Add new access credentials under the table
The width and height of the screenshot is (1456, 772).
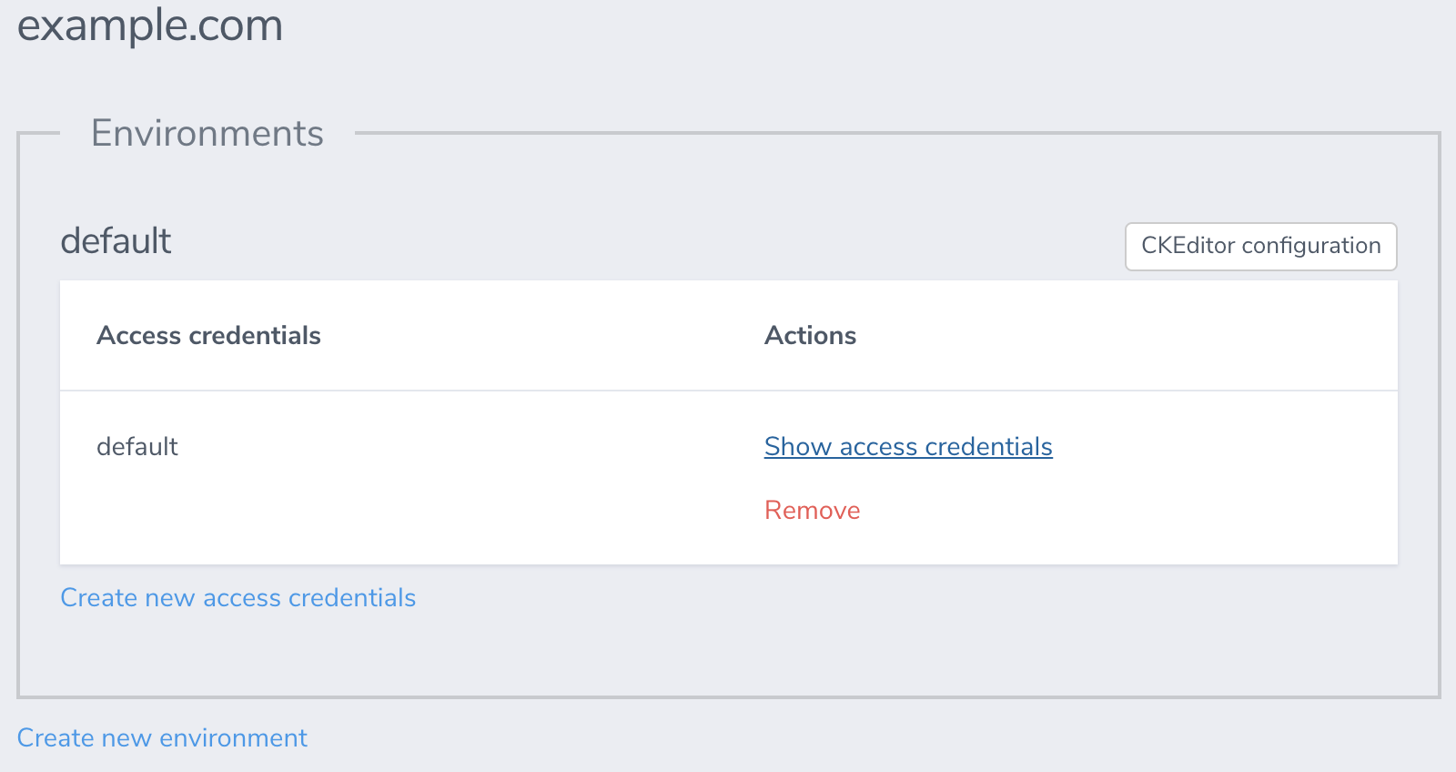(x=238, y=597)
